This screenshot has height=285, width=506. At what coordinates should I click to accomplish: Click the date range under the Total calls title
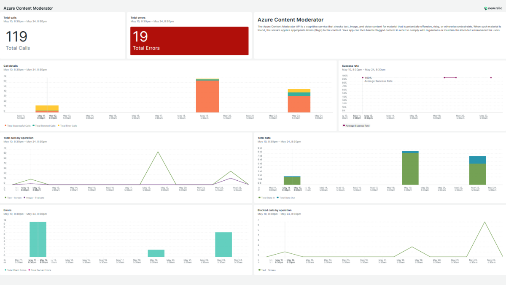(x=25, y=21)
